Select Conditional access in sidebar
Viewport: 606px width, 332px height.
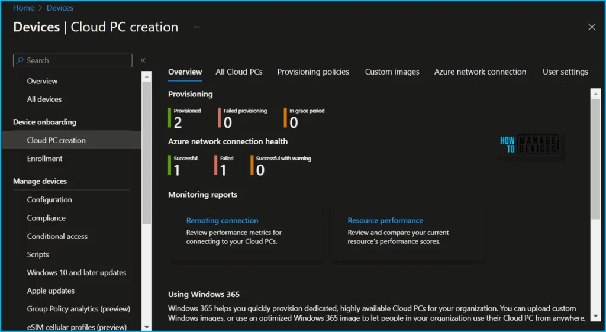pyautogui.click(x=57, y=236)
